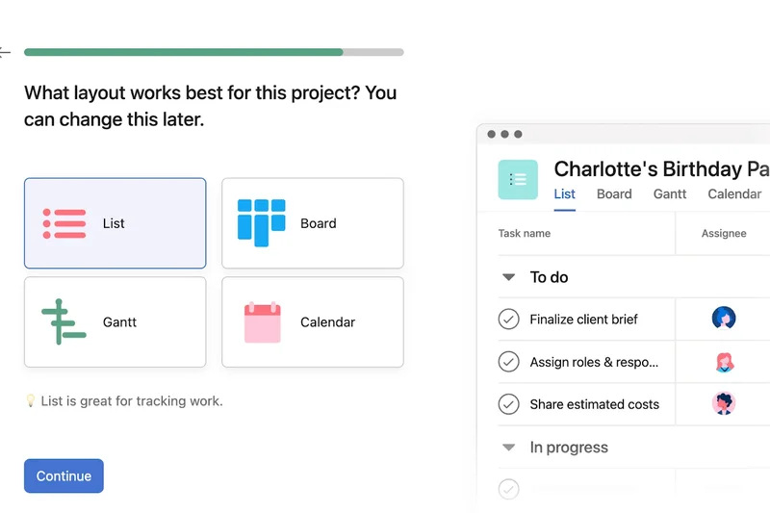Screen dimensions: 770x513
Task: Click the back arrow icon
Action: tap(5, 52)
